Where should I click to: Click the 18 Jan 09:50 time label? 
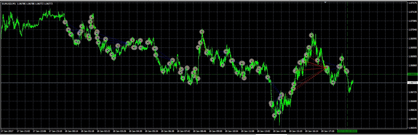(216, 131)
